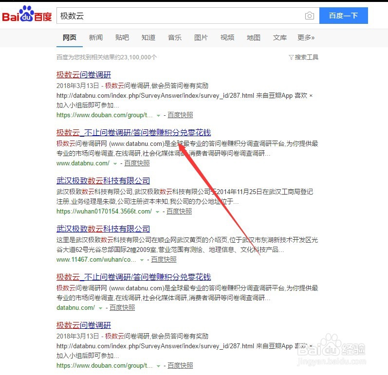Image resolution: width=388 pixels, height=375 pixels.
Task: Switch to the 图片 tab
Action: tap(201, 37)
